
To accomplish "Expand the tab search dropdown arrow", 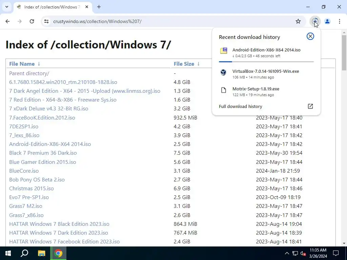I will 7,7.
